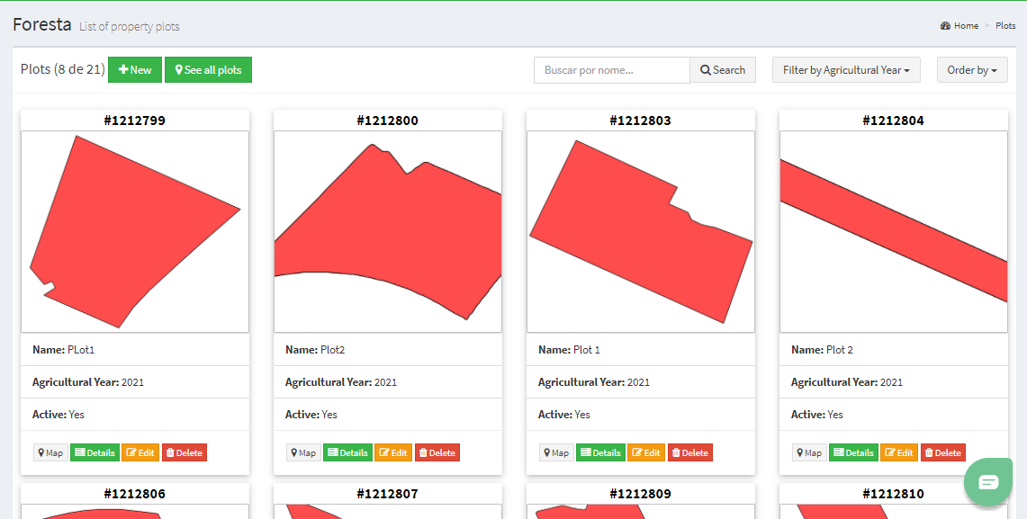This screenshot has width=1027, height=519.
Task: Click Name: PLot1 row text
Action: click(64, 350)
